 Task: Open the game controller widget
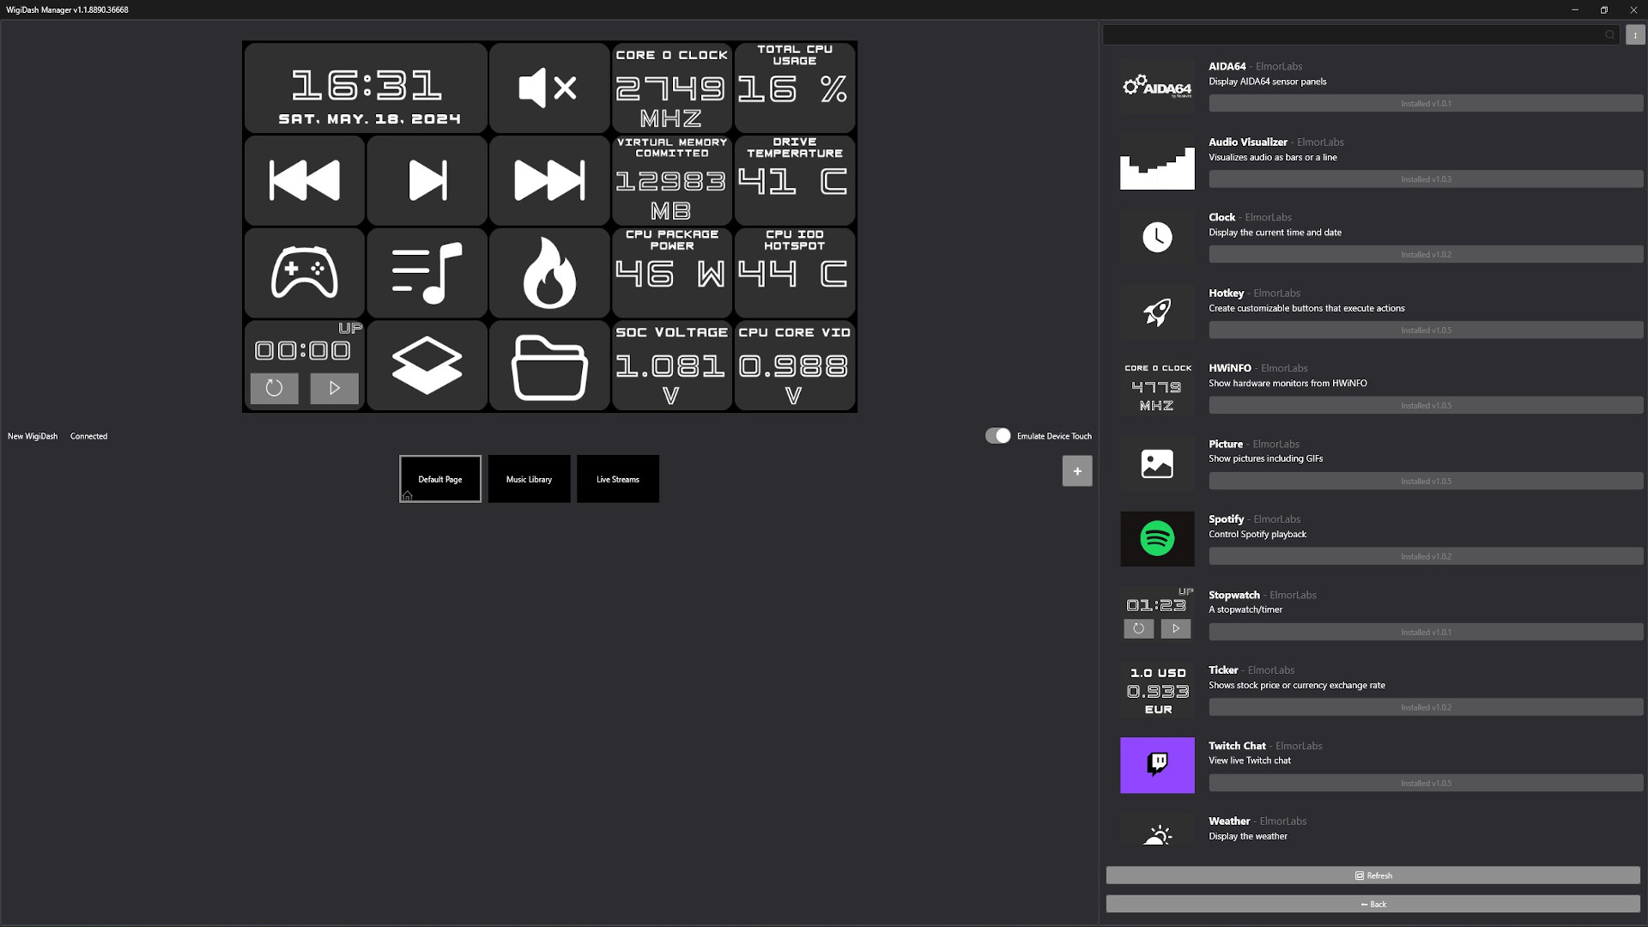point(304,272)
